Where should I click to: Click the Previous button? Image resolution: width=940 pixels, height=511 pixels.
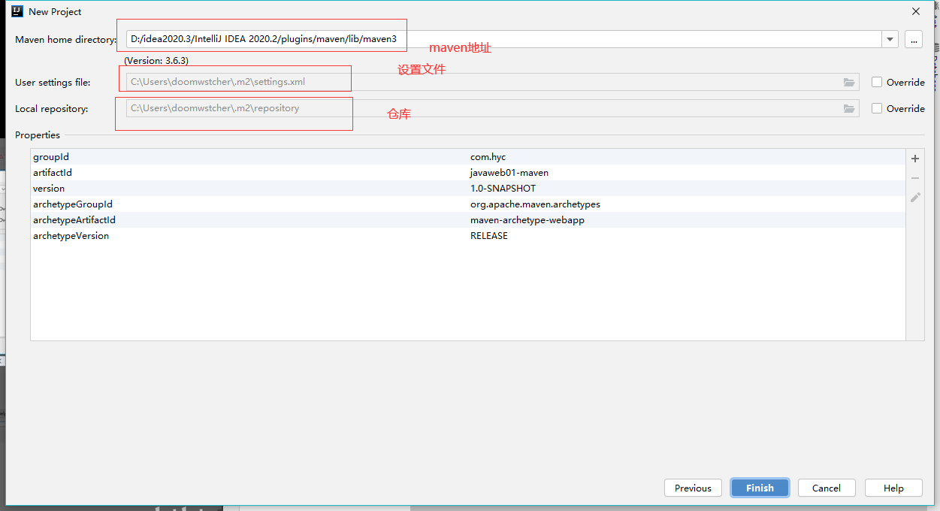693,488
